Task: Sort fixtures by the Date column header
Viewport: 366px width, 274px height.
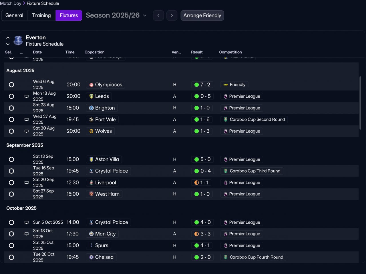Action: (x=37, y=52)
